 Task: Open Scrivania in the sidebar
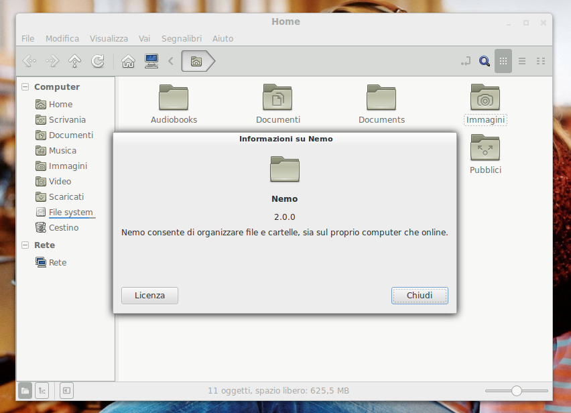pos(60,120)
